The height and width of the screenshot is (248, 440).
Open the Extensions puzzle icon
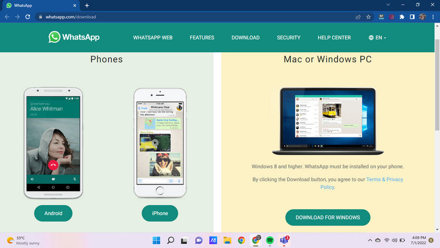click(402, 17)
